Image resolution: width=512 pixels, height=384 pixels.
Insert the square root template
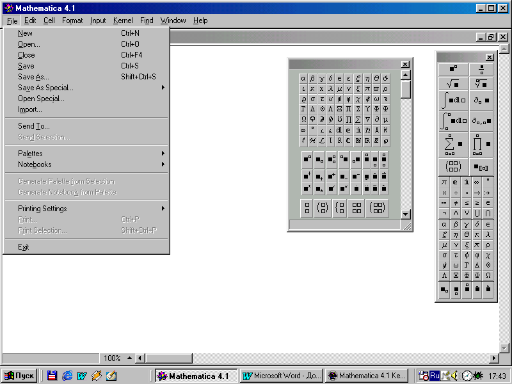453,84
